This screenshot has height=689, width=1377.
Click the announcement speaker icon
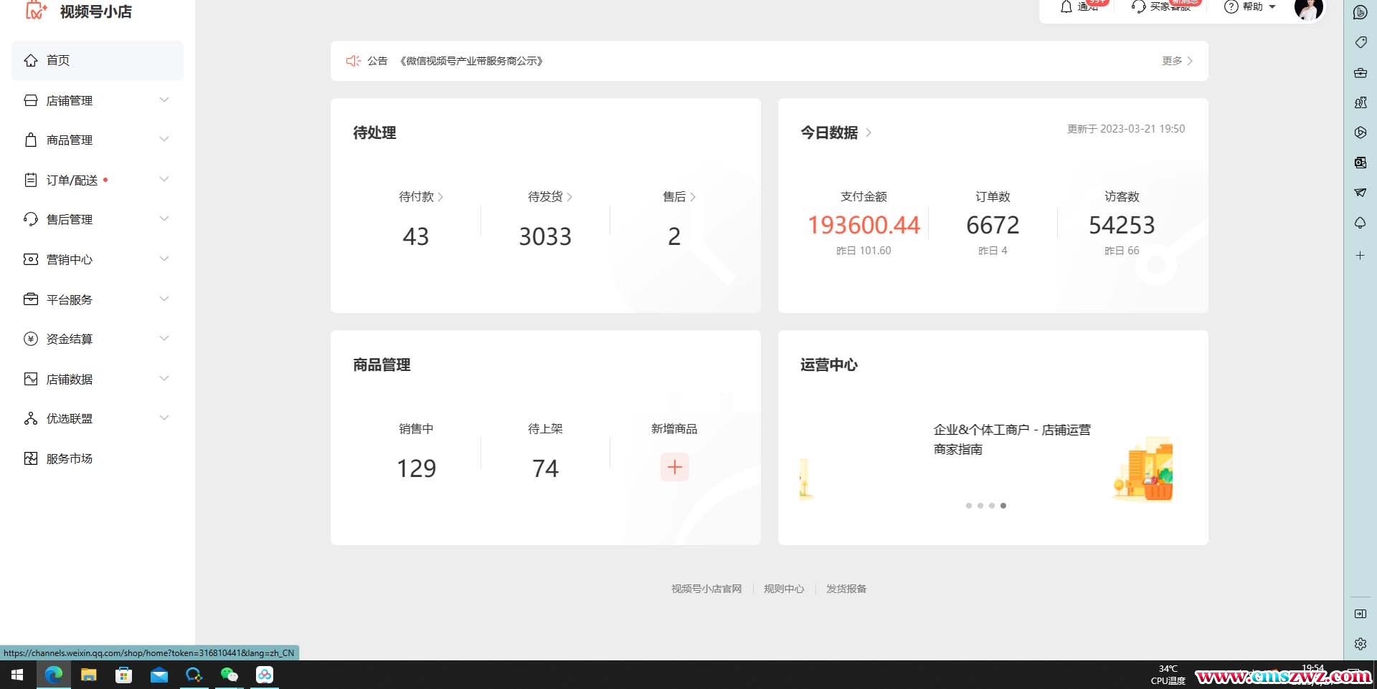pos(353,61)
